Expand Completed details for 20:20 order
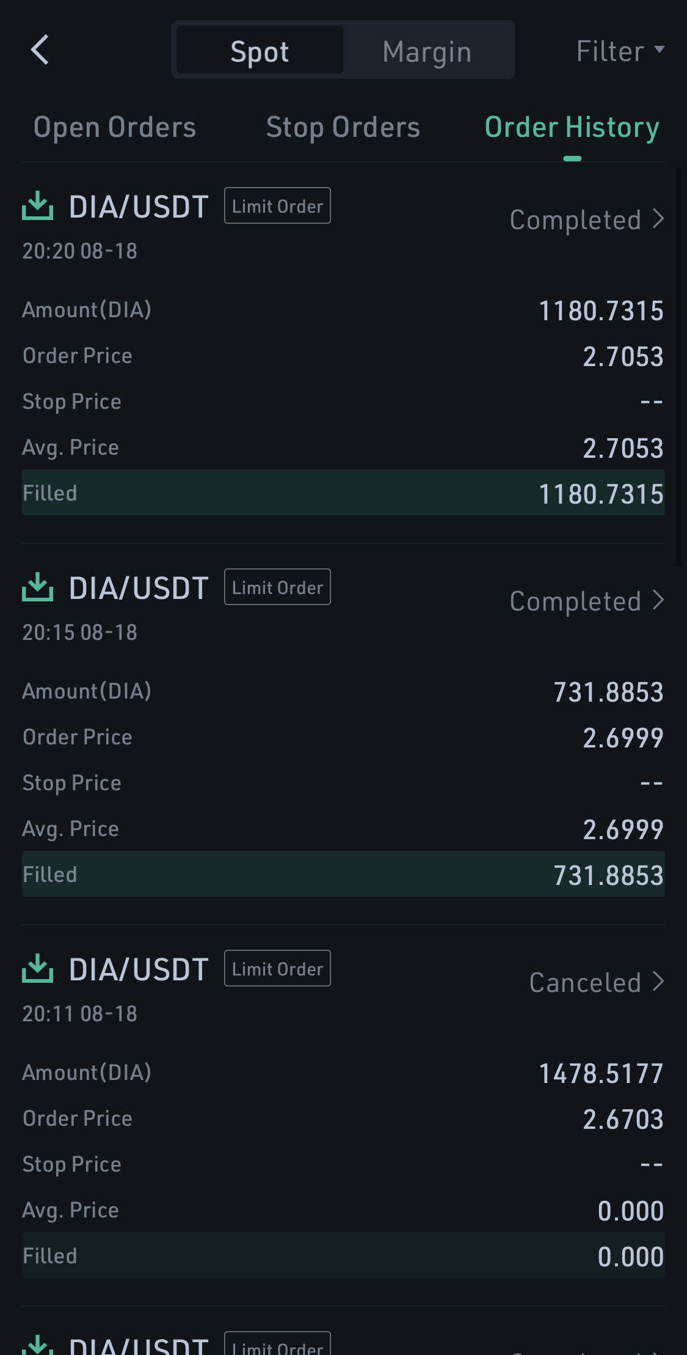The image size is (687, 1355). point(586,219)
